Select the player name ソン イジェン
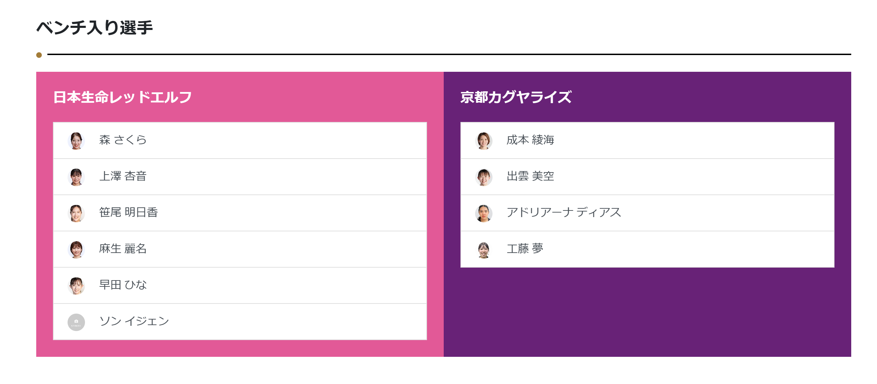877x384 pixels. (134, 321)
